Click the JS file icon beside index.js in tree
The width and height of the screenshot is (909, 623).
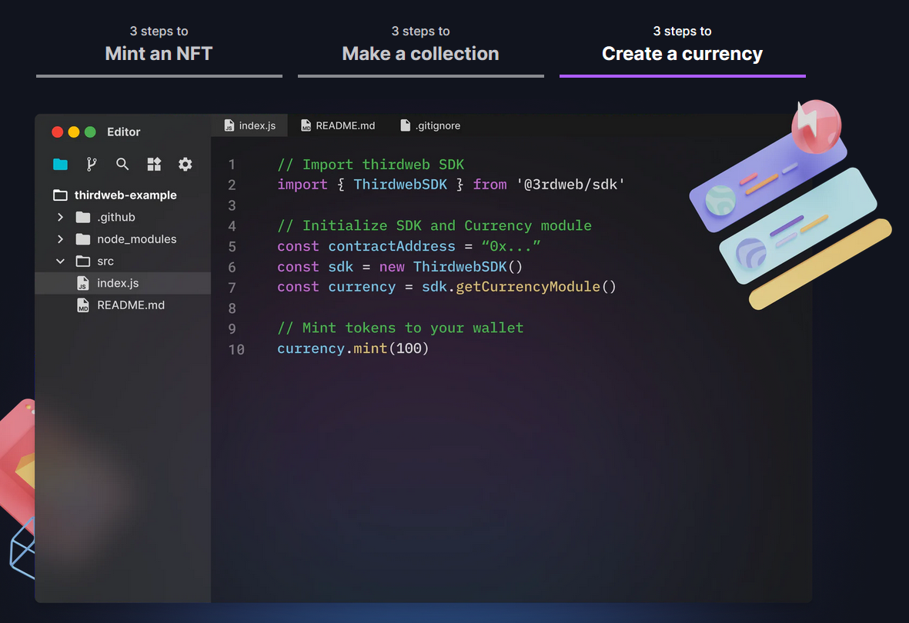click(83, 284)
